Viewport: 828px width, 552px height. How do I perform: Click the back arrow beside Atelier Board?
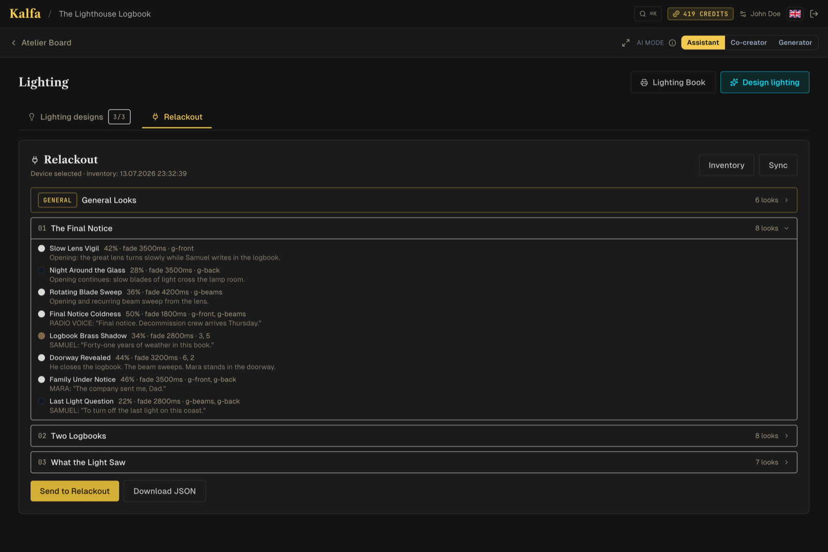13,43
